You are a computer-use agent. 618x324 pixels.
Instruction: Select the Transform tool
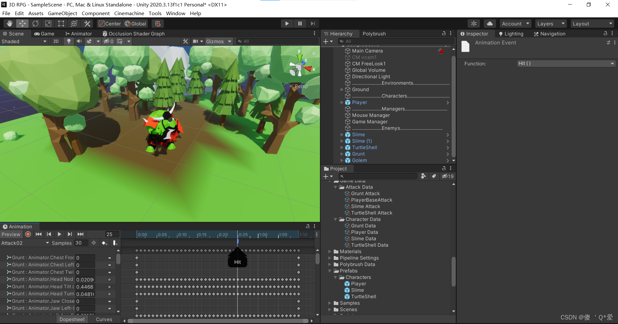(x=74, y=24)
